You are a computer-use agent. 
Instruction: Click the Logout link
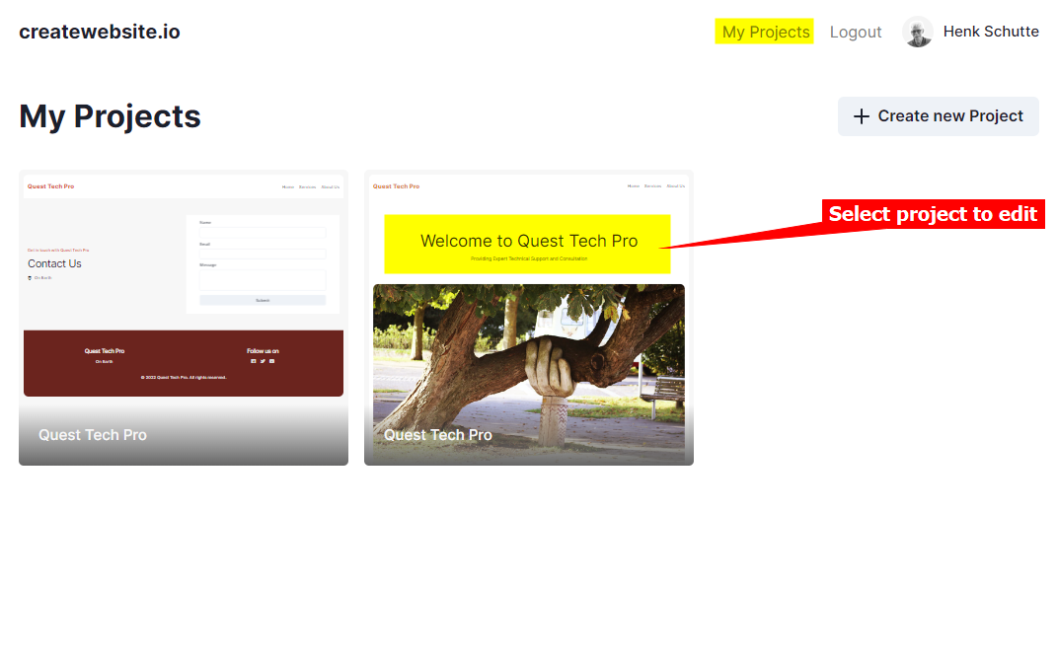(x=856, y=33)
